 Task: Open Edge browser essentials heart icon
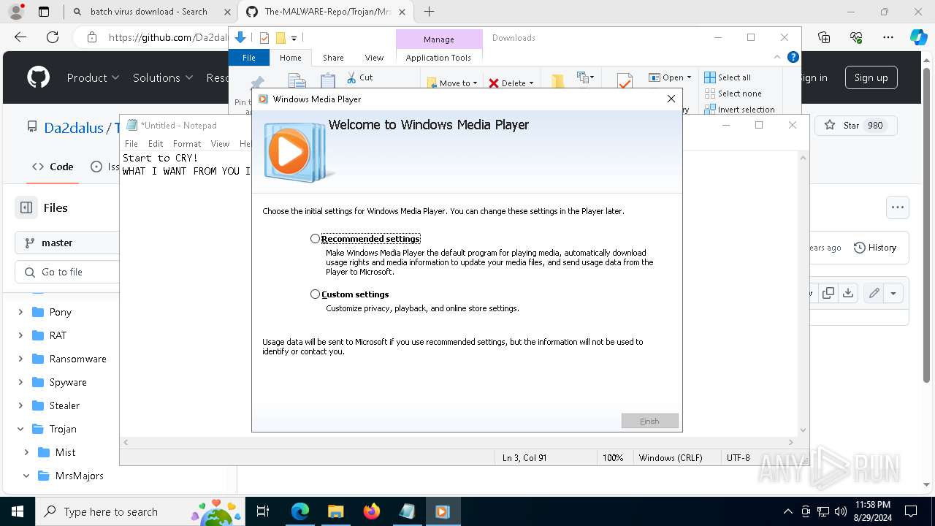[856, 37]
